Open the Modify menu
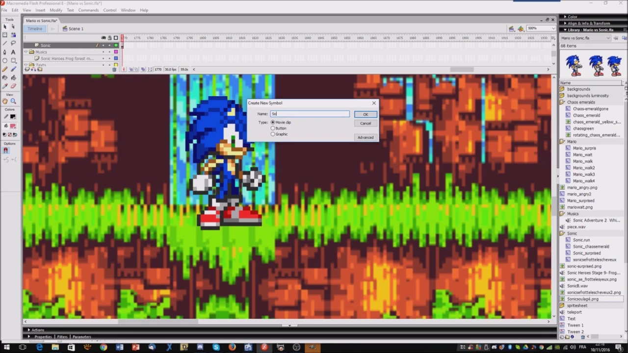 click(55, 10)
